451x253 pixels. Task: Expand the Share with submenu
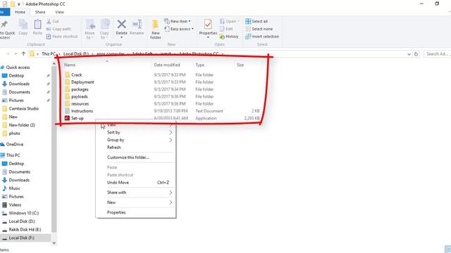coord(171,193)
